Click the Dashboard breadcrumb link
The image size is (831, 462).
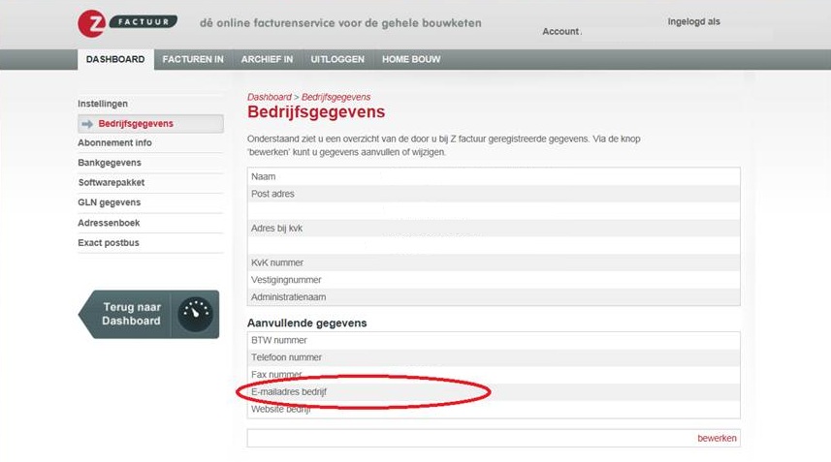pyautogui.click(x=269, y=98)
